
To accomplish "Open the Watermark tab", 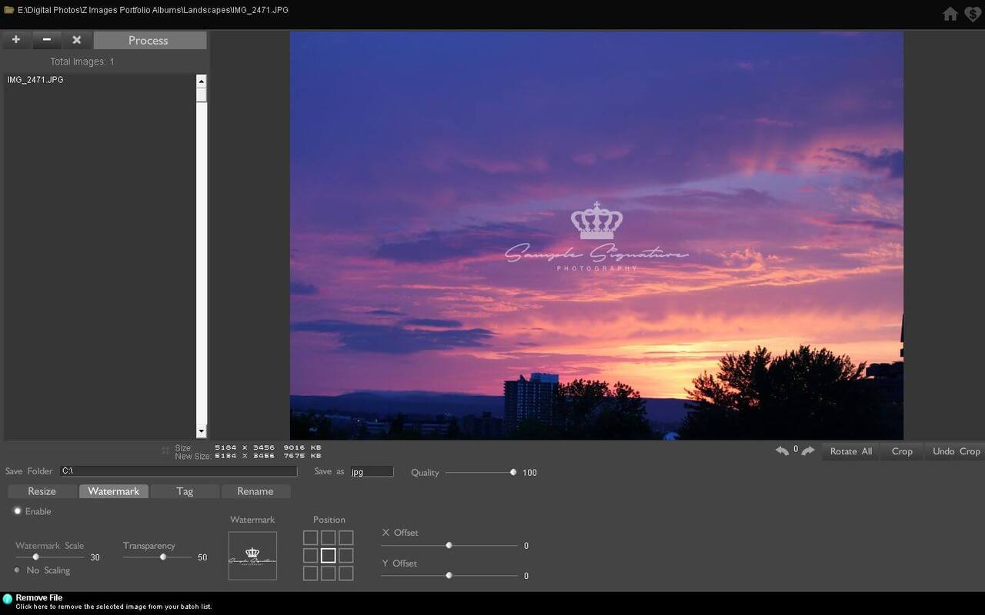I will click(113, 491).
